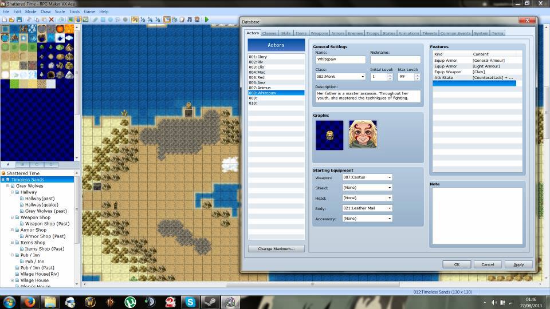Collapse the Weapon Shop tree node

pyautogui.click(x=13, y=217)
